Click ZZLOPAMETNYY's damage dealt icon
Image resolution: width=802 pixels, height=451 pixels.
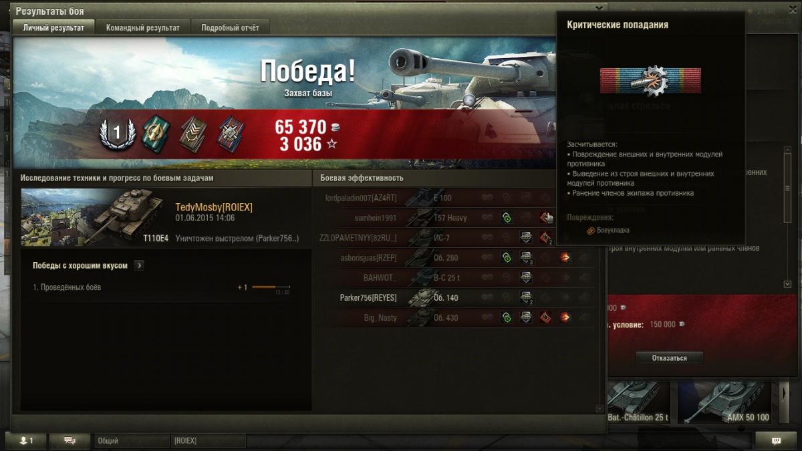tap(526, 237)
